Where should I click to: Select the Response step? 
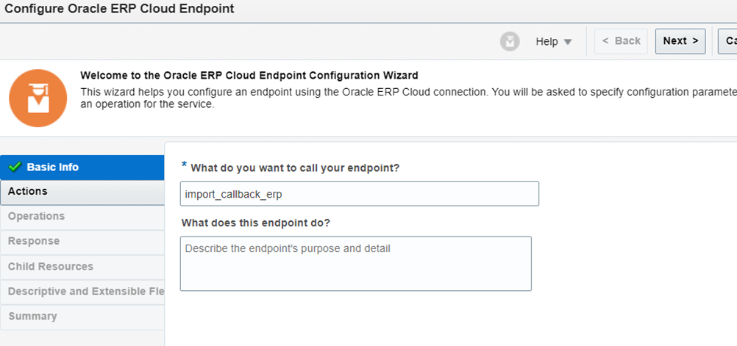pyautogui.click(x=82, y=242)
